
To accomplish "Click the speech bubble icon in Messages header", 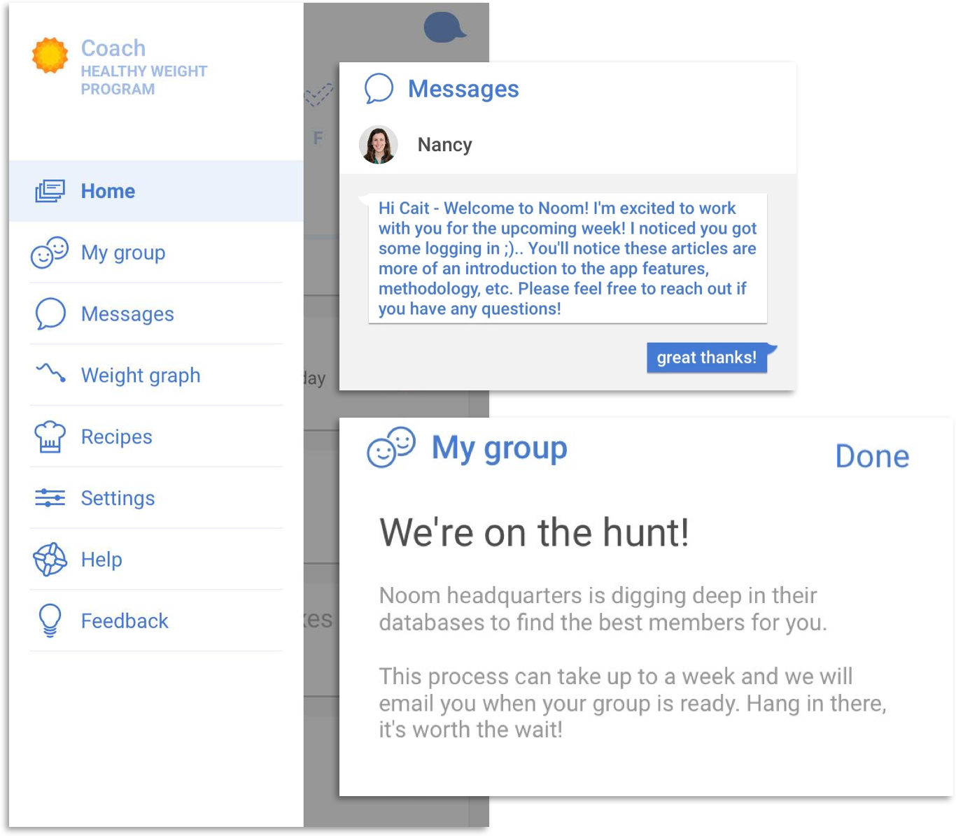I will click(379, 89).
